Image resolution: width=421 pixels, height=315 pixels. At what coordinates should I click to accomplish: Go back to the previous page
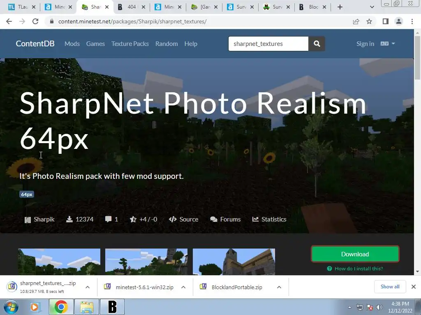9,21
